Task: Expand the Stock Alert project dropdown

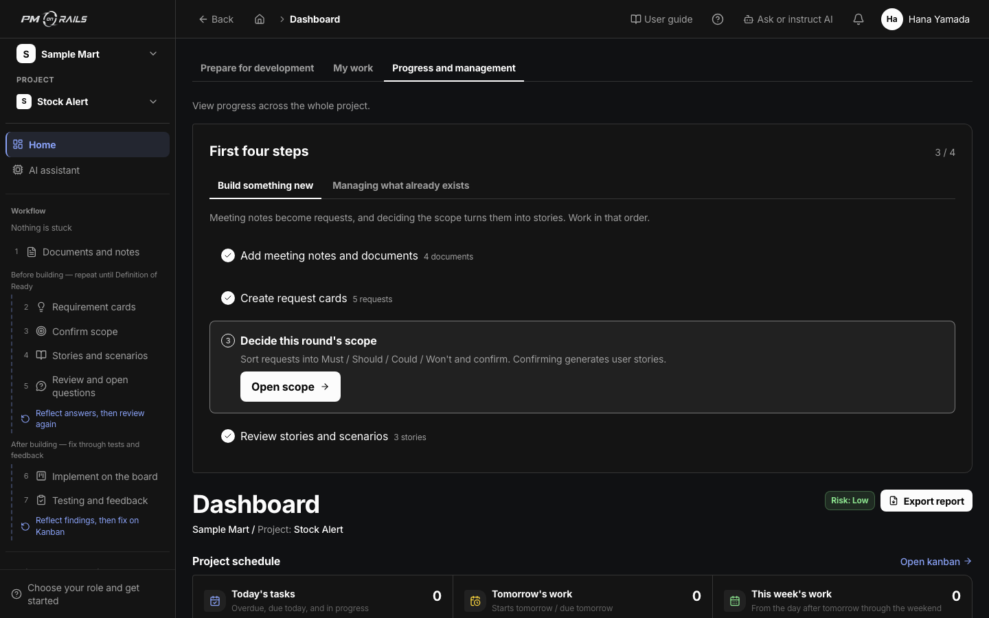Action: 87,102
